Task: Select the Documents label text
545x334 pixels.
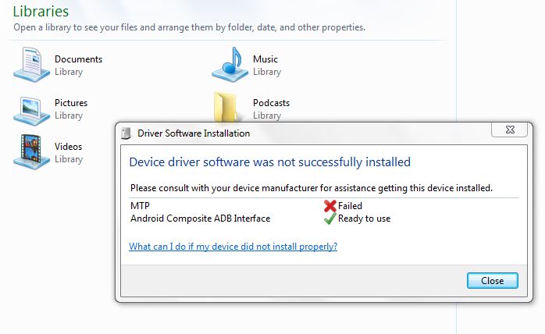Action: click(79, 59)
